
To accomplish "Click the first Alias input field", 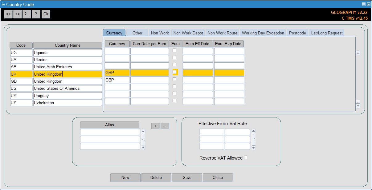I will pos(110,132).
